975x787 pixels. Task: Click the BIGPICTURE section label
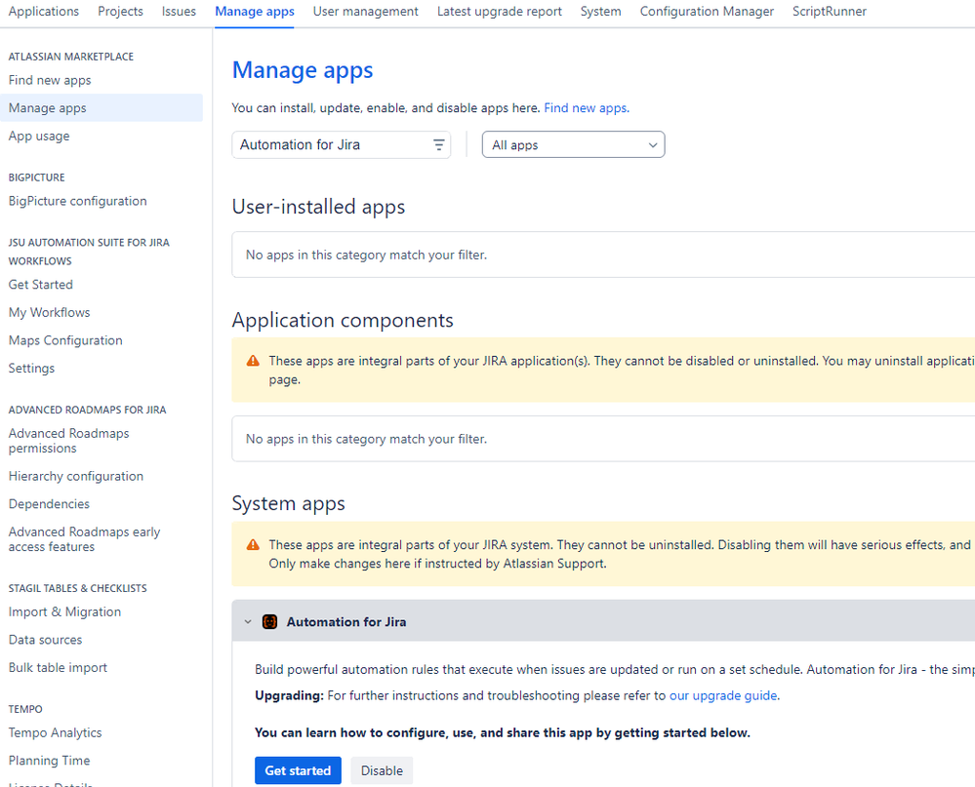pyautogui.click(x=37, y=177)
